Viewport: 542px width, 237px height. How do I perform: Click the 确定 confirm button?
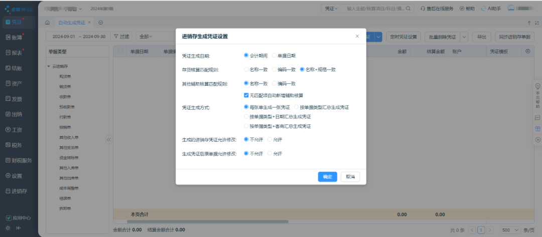tap(327, 177)
